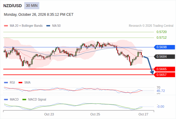Click the 9MA legend red swatch
This screenshot has height=119, width=176.
(20, 83)
